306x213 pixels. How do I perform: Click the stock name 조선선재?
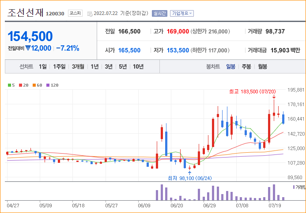click(25, 13)
